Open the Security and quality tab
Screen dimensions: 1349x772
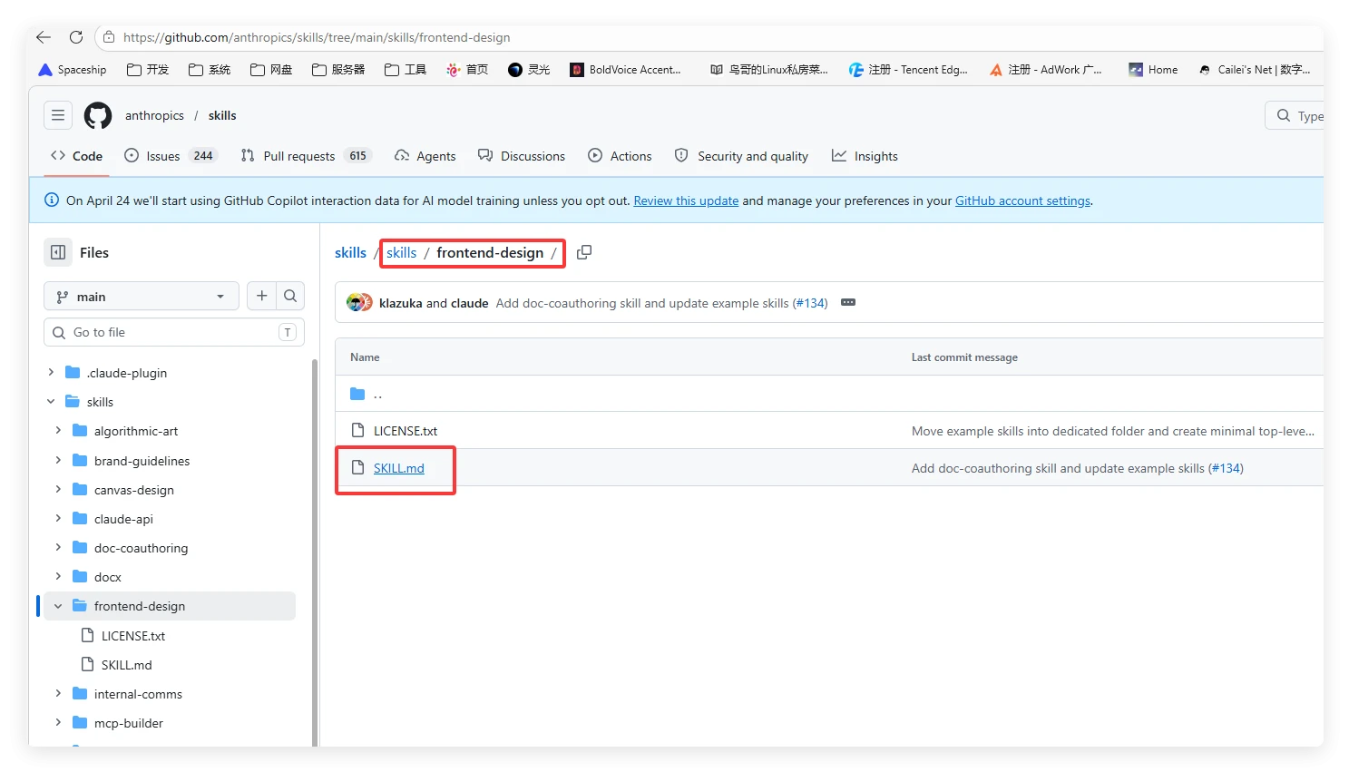tap(741, 156)
